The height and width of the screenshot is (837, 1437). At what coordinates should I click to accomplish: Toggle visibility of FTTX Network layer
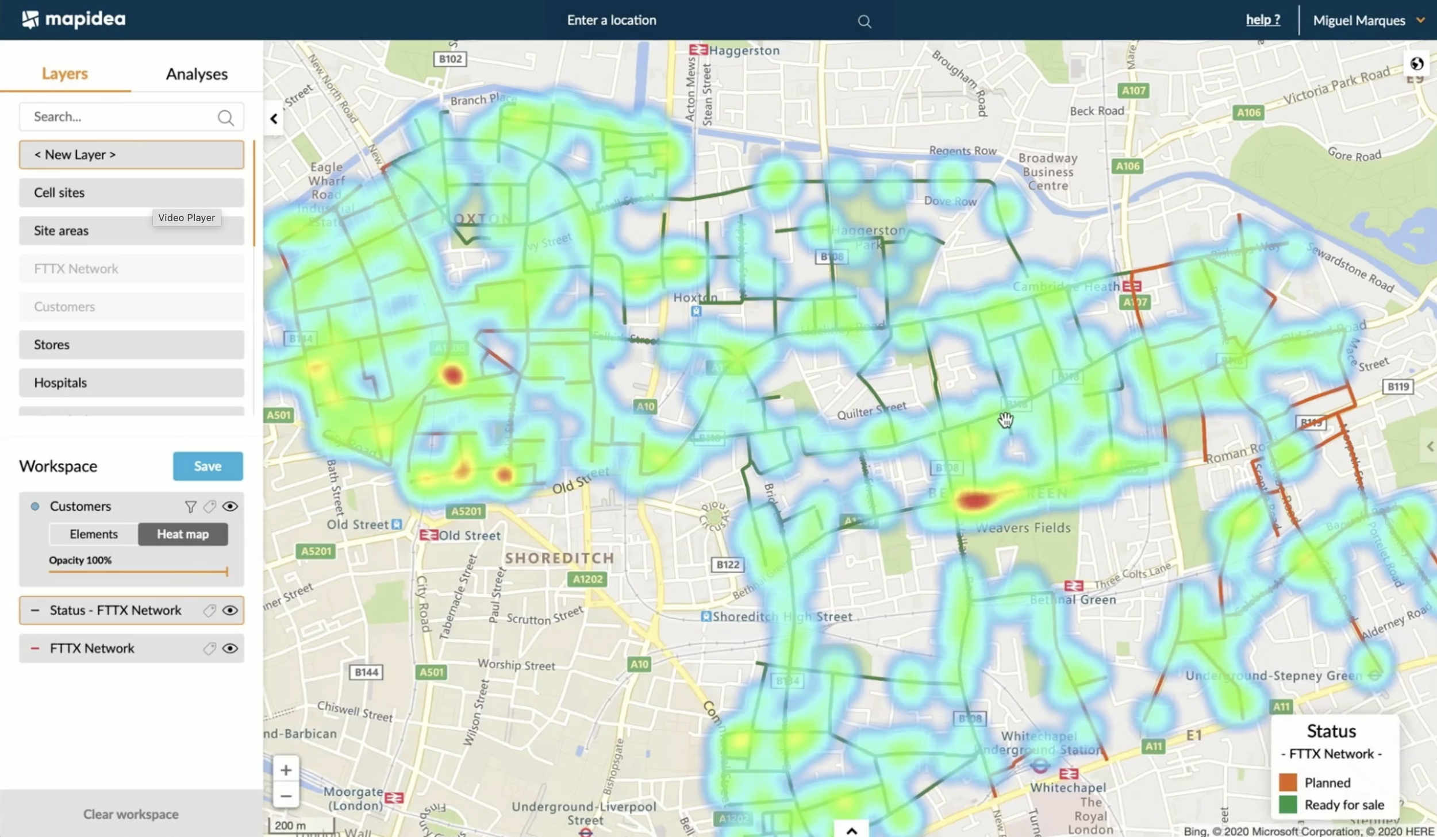tap(230, 649)
